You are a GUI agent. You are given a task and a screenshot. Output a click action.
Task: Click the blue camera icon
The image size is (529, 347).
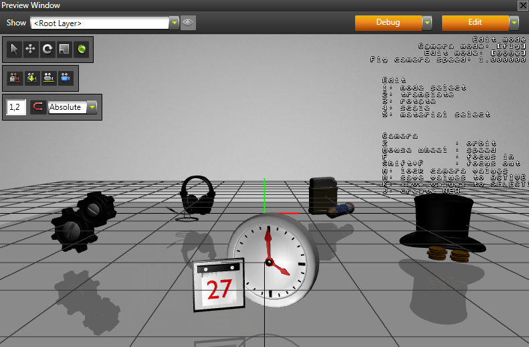(65, 78)
